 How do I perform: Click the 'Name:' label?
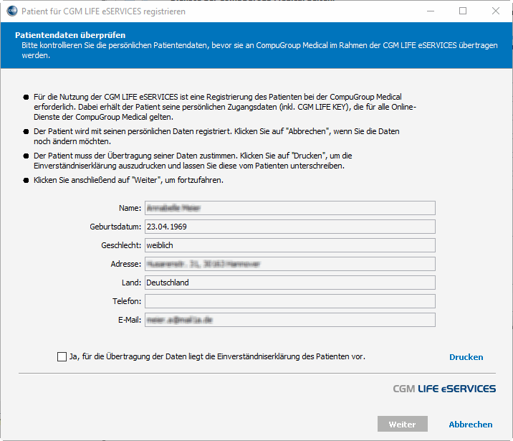tap(130, 208)
